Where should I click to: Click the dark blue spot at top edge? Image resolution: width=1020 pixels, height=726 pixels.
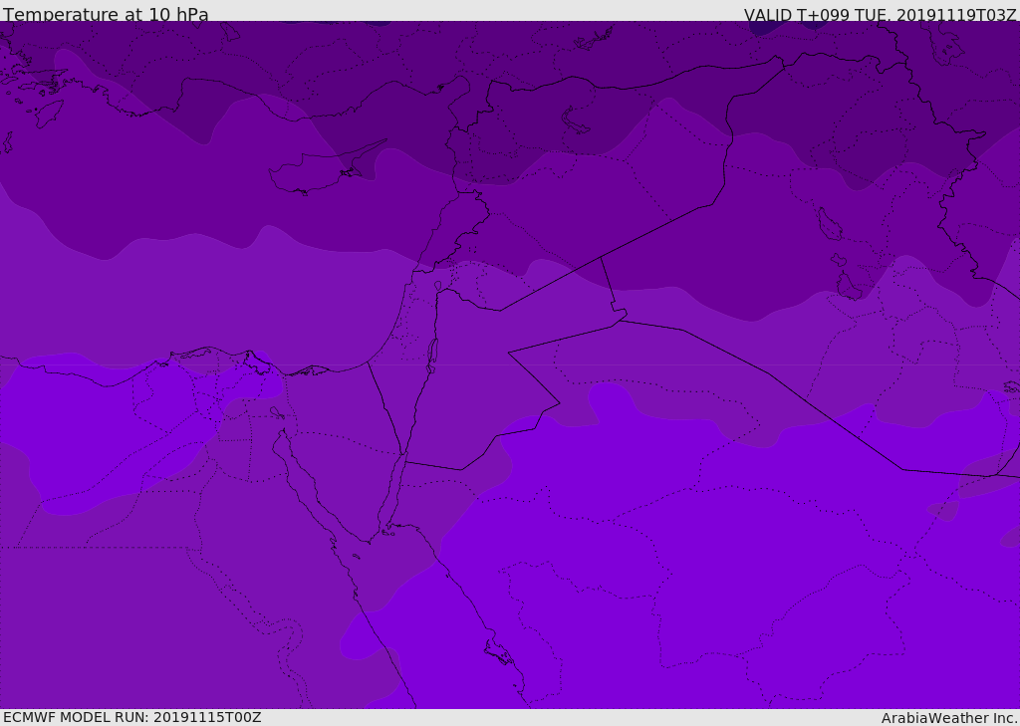coord(765,27)
